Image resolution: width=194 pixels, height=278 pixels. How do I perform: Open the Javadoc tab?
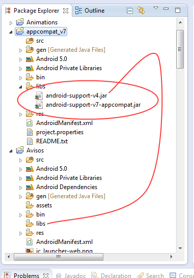71,275
